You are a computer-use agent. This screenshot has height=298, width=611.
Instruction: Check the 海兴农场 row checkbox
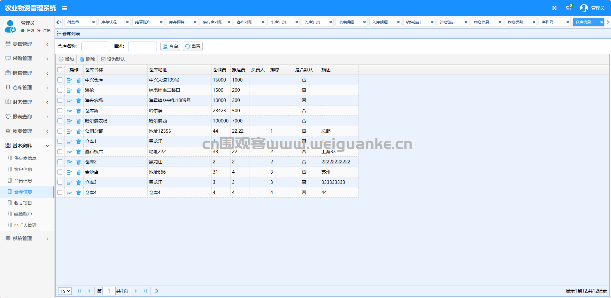[60, 100]
